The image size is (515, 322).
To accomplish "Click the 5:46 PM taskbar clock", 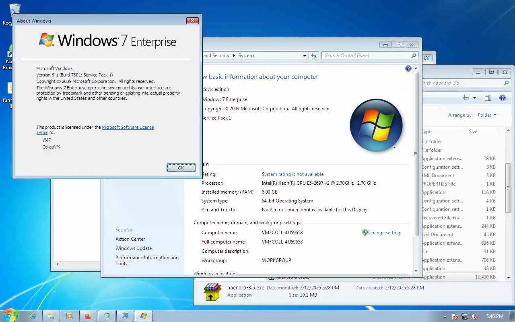I will [494, 316].
